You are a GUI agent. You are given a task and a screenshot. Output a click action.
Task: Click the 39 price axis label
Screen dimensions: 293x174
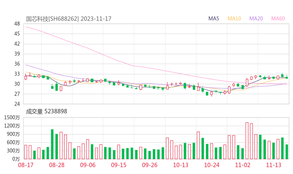[x=17, y=54]
